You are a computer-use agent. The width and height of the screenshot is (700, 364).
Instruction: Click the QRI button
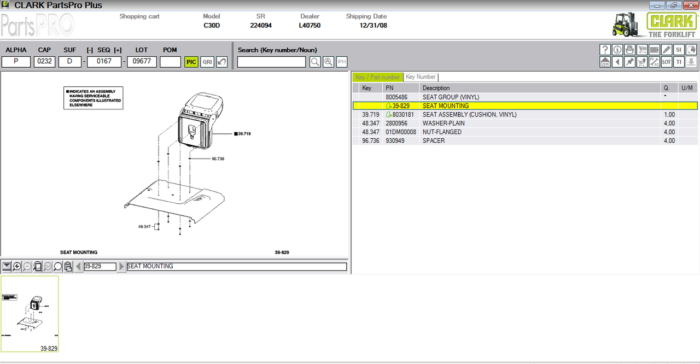click(x=207, y=62)
